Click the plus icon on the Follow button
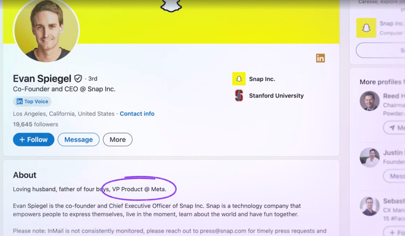Screen dimensions: 405x236 pyautogui.click(x=22, y=139)
